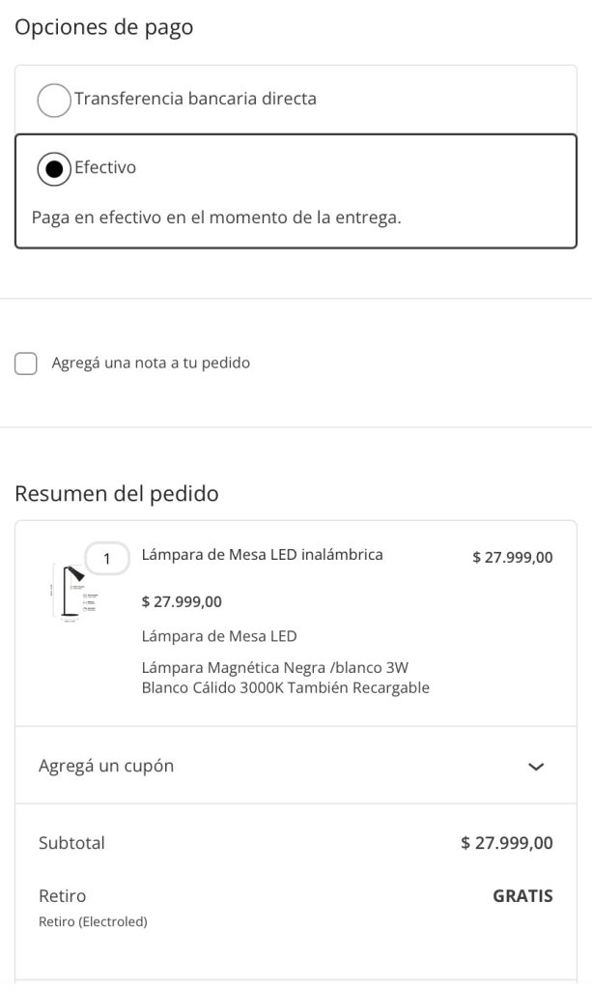The width and height of the screenshot is (592, 990).
Task: Click the Efectivo payment option label
Action: pos(105,167)
